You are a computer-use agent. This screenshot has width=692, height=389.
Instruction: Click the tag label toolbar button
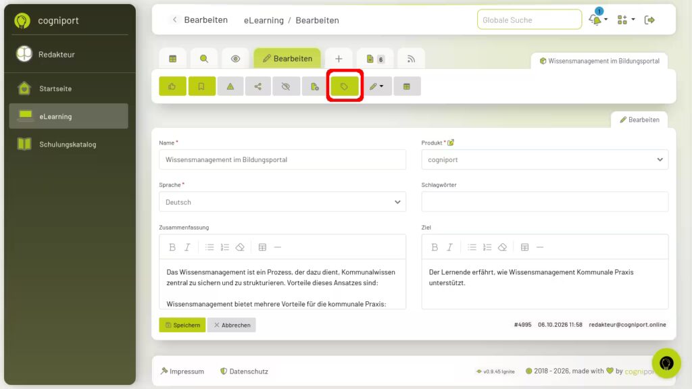344,86
